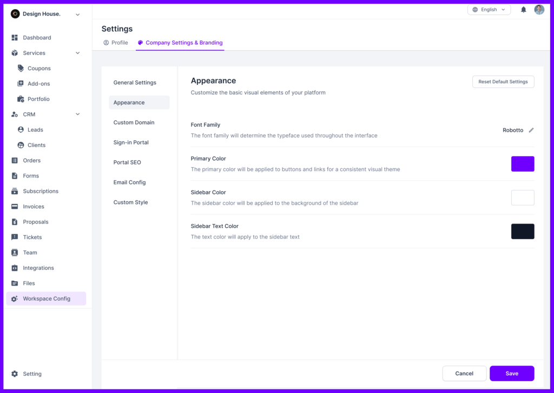Click Reset Default Settings

pos(503,82)
